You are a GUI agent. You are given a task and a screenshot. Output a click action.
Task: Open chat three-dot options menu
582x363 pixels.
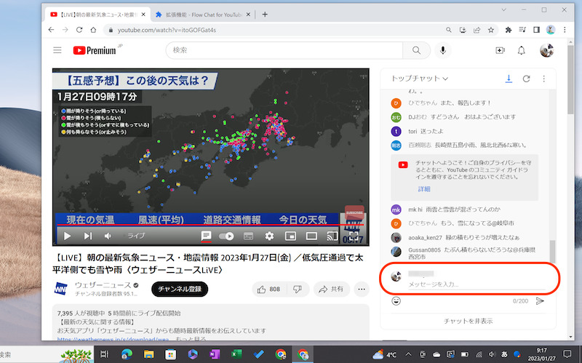pyautogui.click(x=543, y=78)
